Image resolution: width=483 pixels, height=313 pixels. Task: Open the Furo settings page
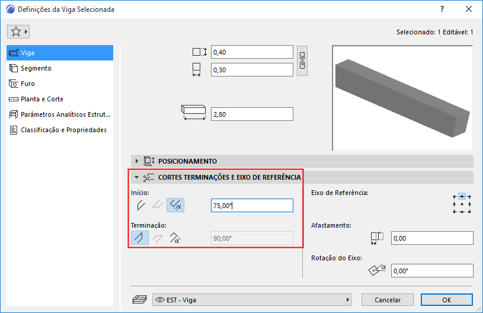pyautogui.click(x=60, y=84)
